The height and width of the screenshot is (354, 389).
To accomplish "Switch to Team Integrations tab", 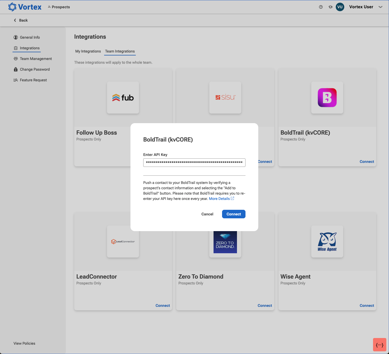I will [120, 51].
